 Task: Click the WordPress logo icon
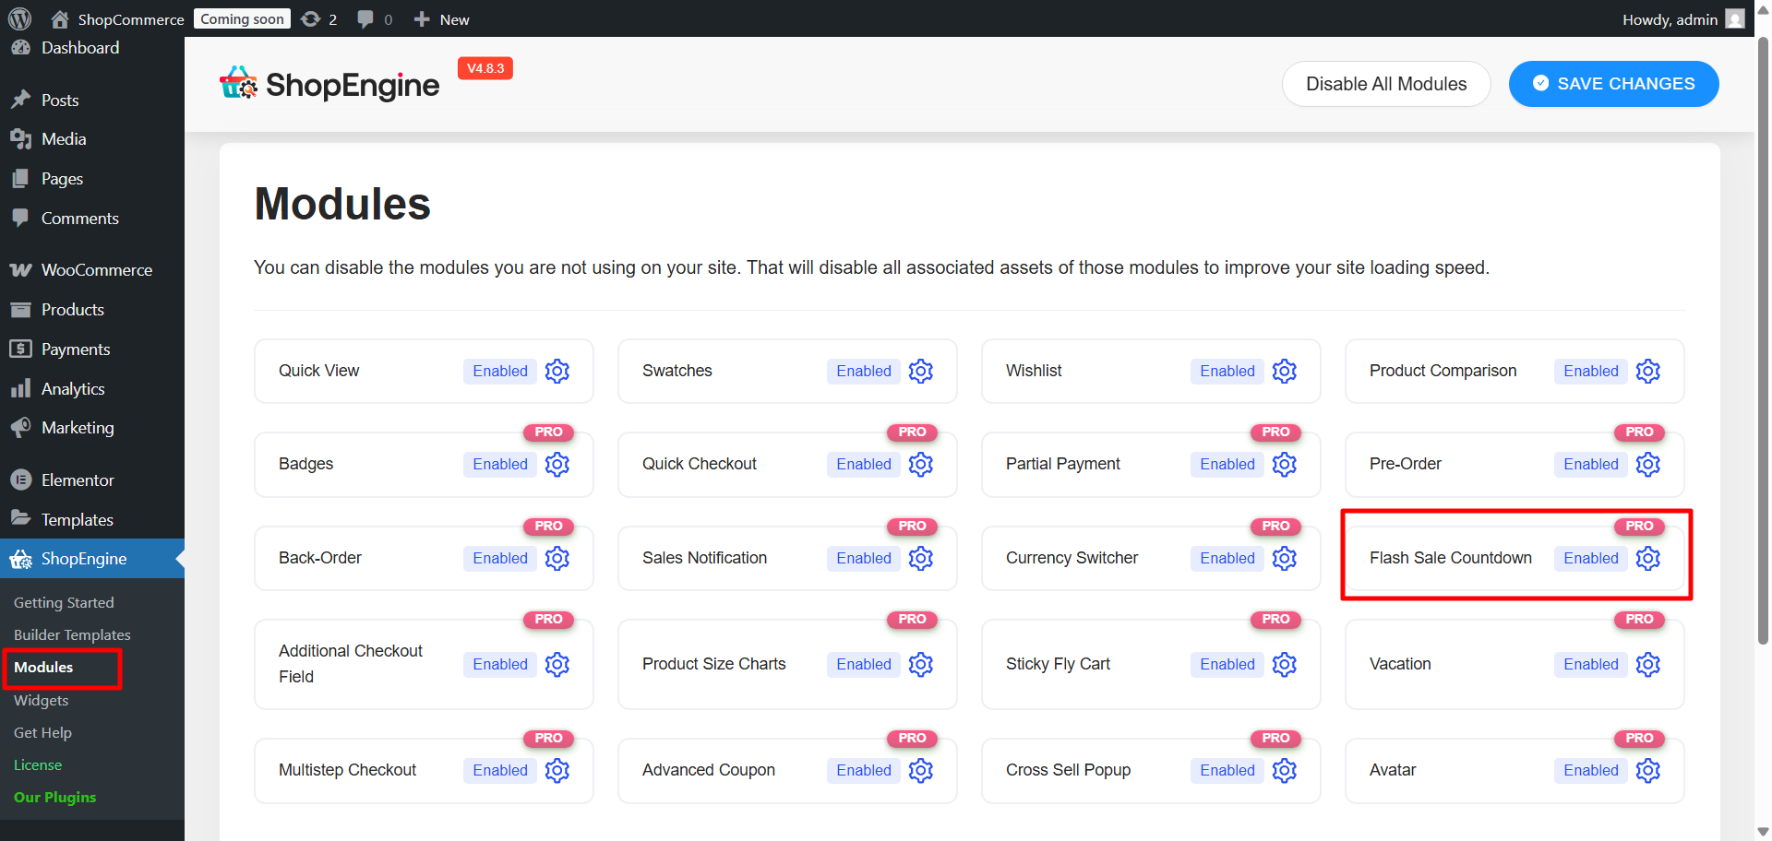[20, 18]
